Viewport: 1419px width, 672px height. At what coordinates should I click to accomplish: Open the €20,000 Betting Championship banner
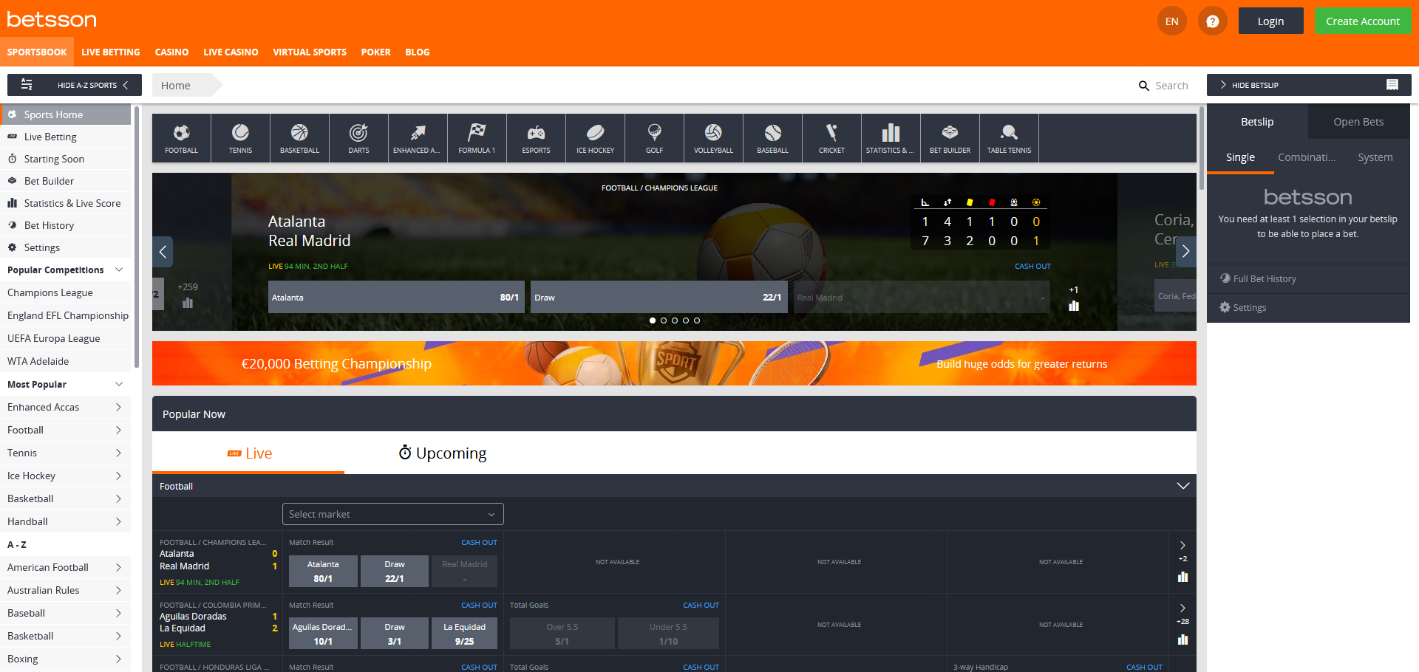674,363
